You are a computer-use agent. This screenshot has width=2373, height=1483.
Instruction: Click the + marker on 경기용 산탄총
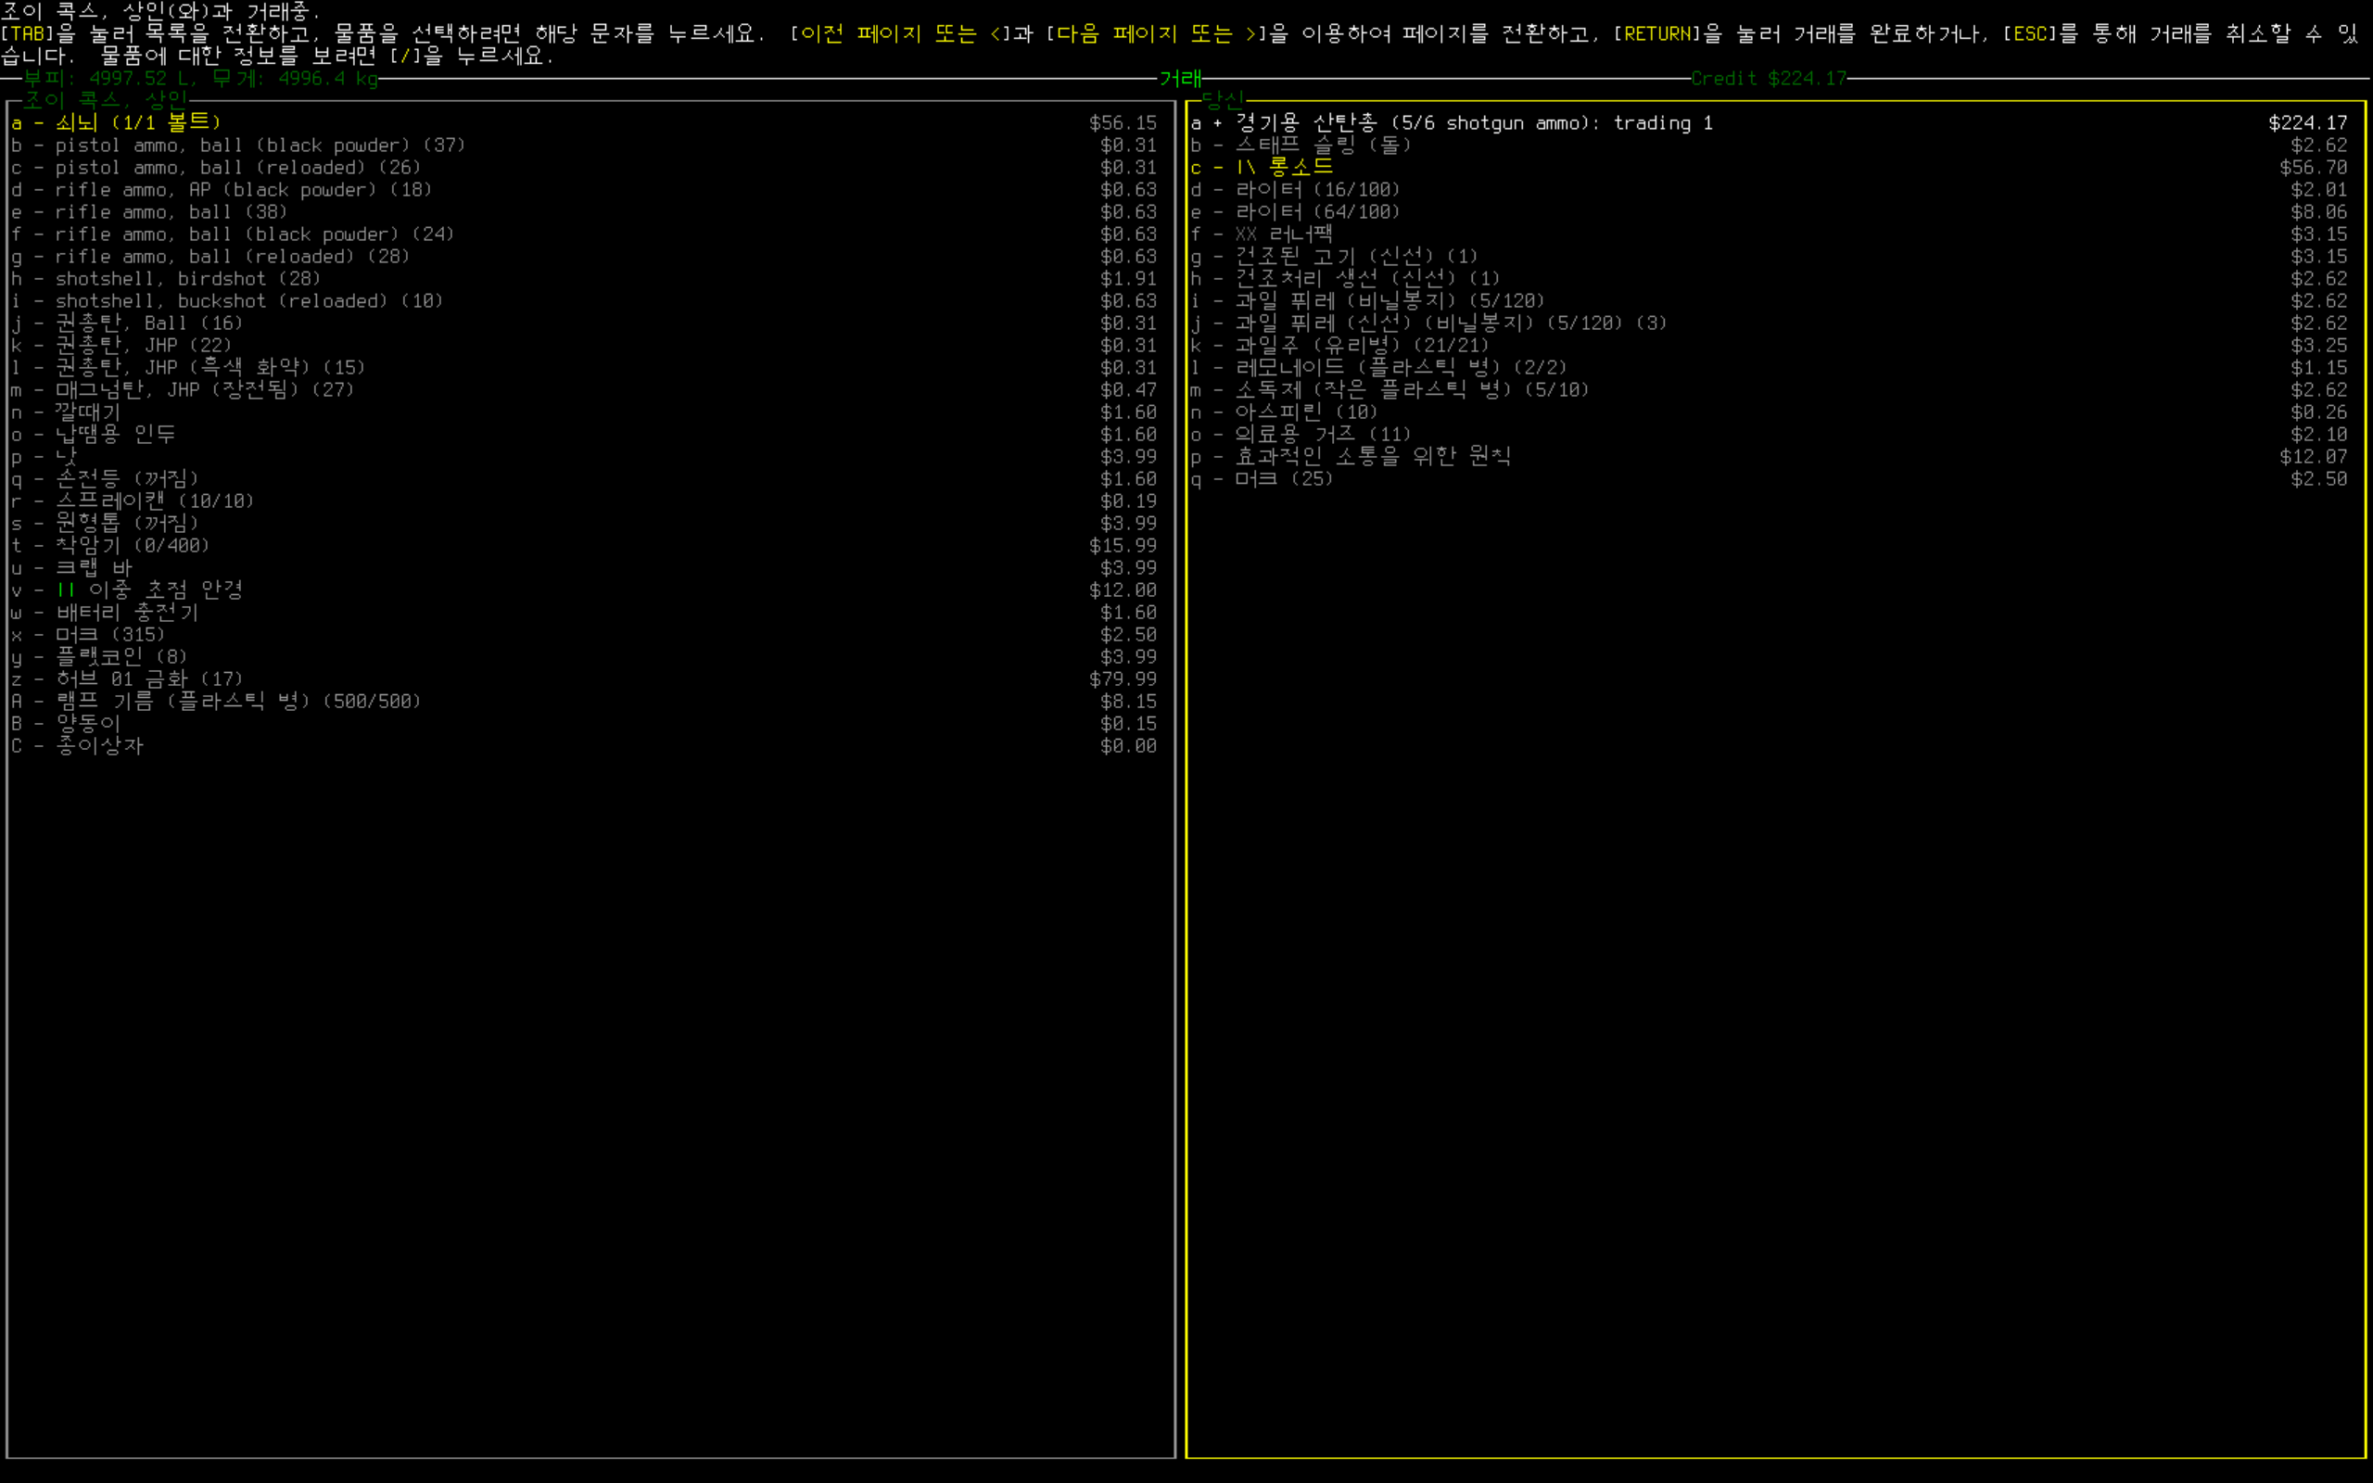[x=1218, y=123]
